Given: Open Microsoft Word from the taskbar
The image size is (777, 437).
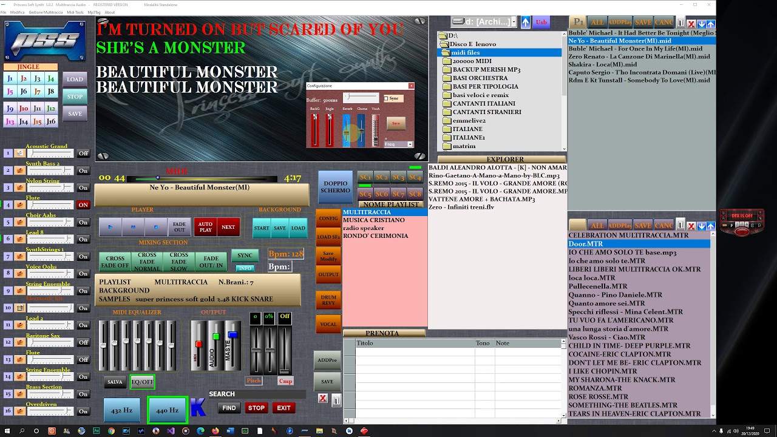Looking at the screenshot, I should (x=229, y=431).
